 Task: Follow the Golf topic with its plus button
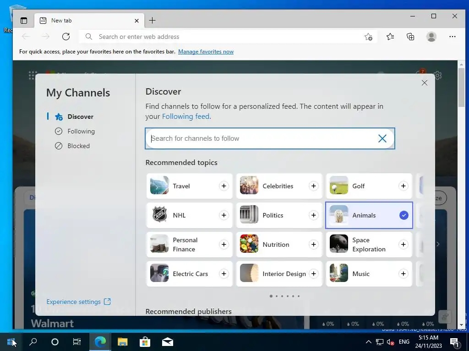point(403,186)
